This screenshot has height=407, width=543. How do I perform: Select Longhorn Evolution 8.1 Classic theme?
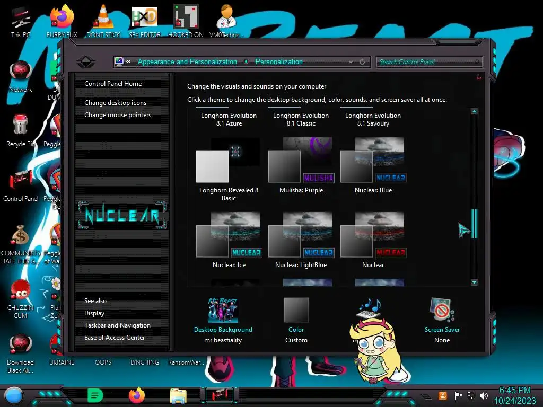(301, 119)
